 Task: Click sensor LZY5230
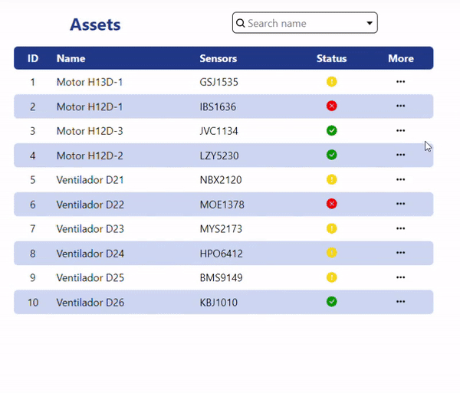click(x=219, y=156)
